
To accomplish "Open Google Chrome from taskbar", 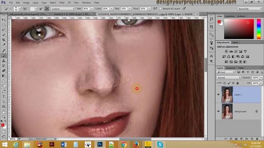I will 124,144.
